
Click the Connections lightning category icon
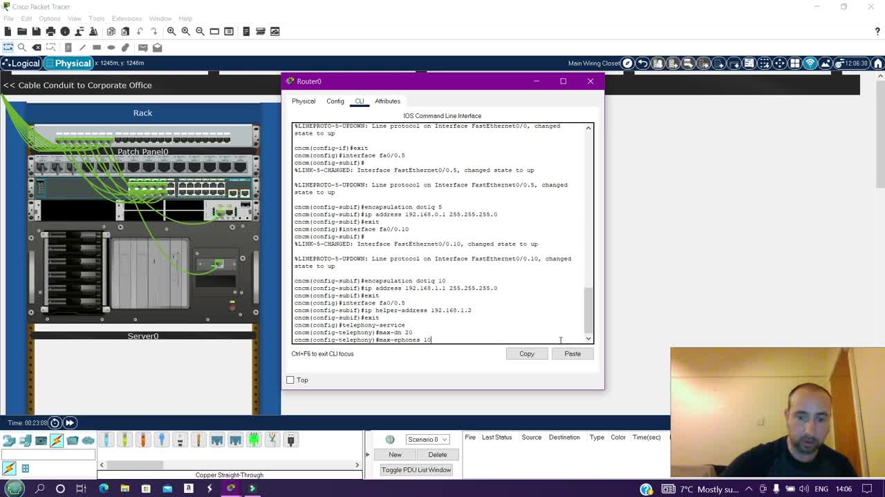pyautogui.click(x=57, y=440)
